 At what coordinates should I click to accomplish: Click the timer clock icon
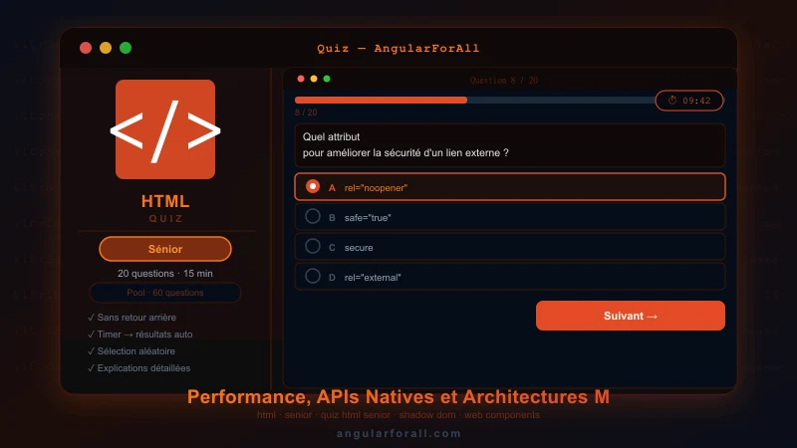(671, 101)
